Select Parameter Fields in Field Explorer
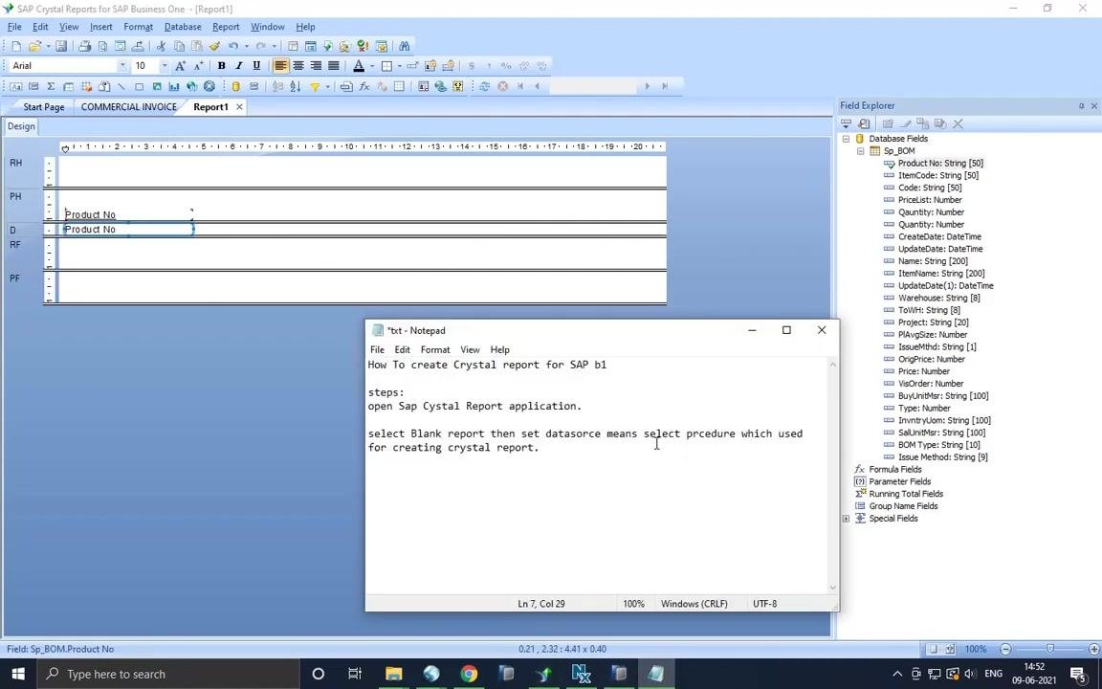The height and width of the screenshot is (689, 1102). 899,481
